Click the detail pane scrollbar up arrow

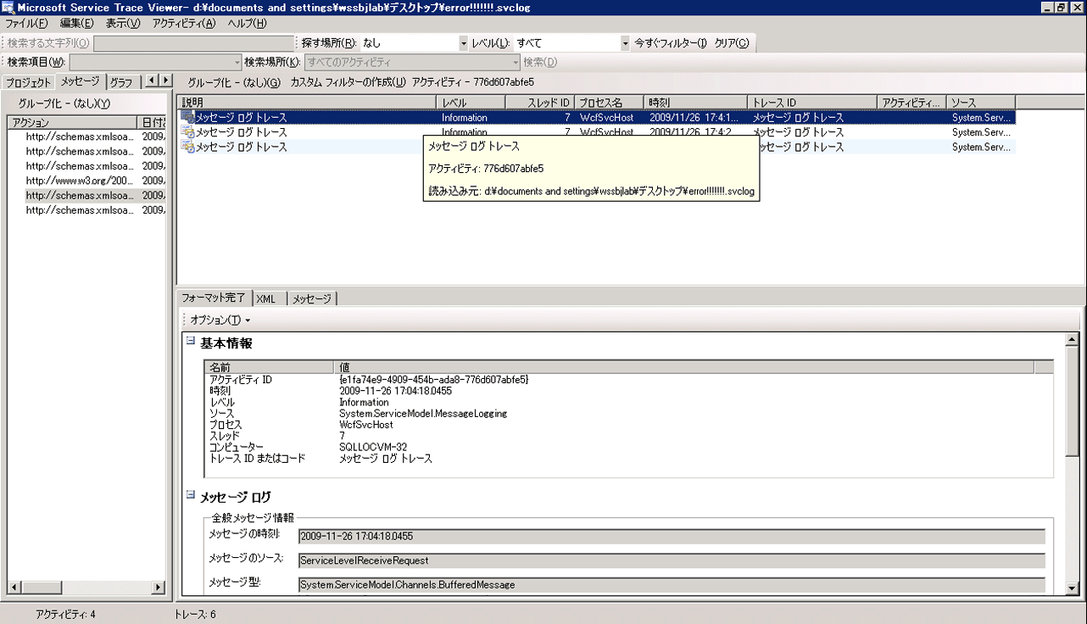click(x=1072, y=339)
